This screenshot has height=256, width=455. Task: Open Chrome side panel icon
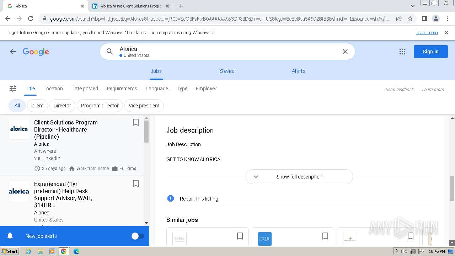[424, 18]
